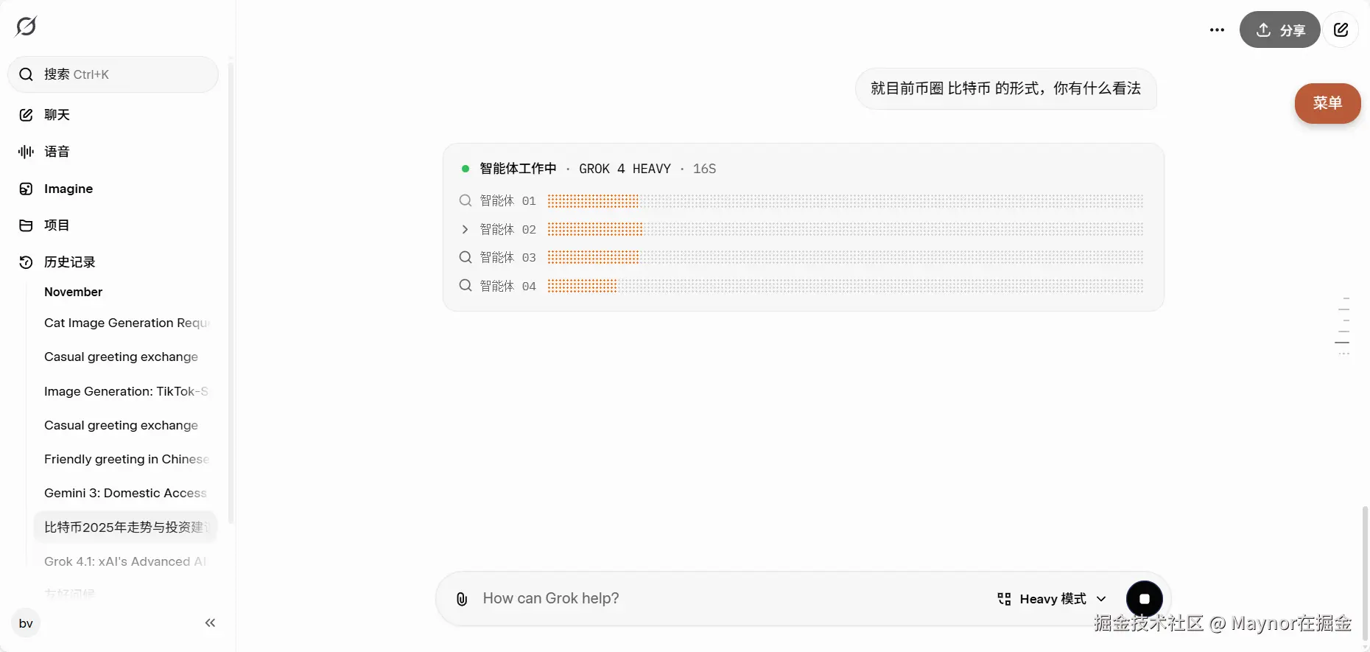The width and height of the screenshot is (1370, 652).
Task: Open the bv user profile avatar
Action: 26,623
